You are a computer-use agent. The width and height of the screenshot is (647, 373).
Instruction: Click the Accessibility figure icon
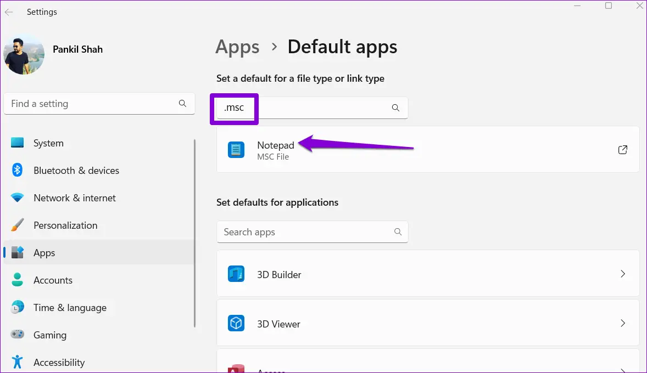tap(18, 363)
